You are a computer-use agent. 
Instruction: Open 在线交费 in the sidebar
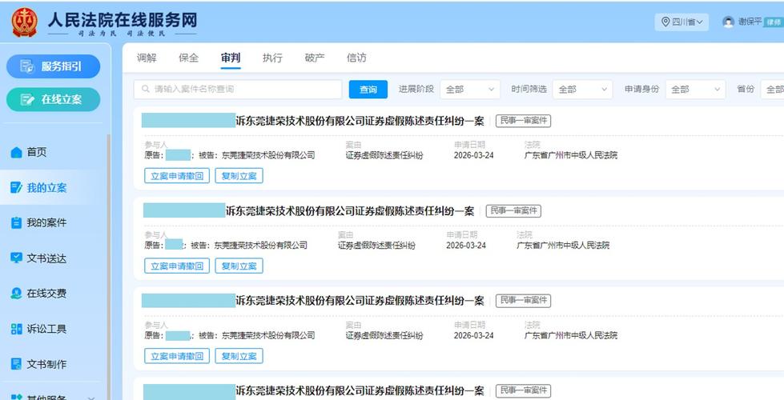click(46, 293)
